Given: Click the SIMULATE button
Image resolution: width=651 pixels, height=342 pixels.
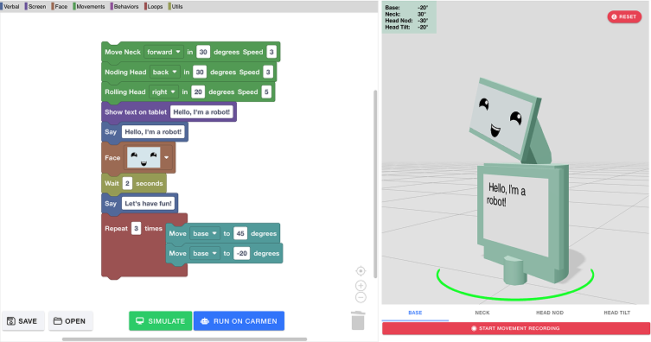Looking at the screenshot, I should 161,321.
